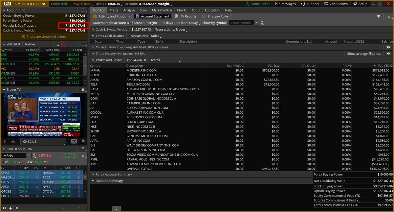Click Trade History column-fit icon
This screenshot has width=394, height=212.
click(389, 54)
